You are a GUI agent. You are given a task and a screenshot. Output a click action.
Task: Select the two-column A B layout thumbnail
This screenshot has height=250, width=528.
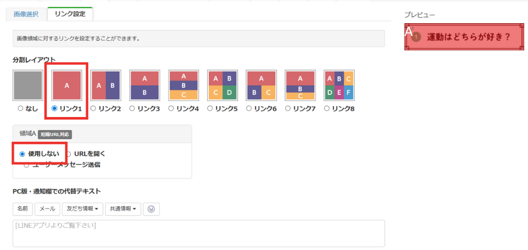point(106,85)
